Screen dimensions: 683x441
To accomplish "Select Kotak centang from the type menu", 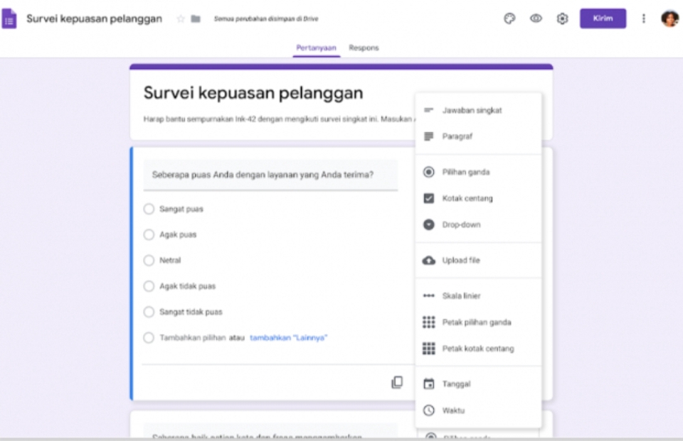I will [x=428, y=198].
